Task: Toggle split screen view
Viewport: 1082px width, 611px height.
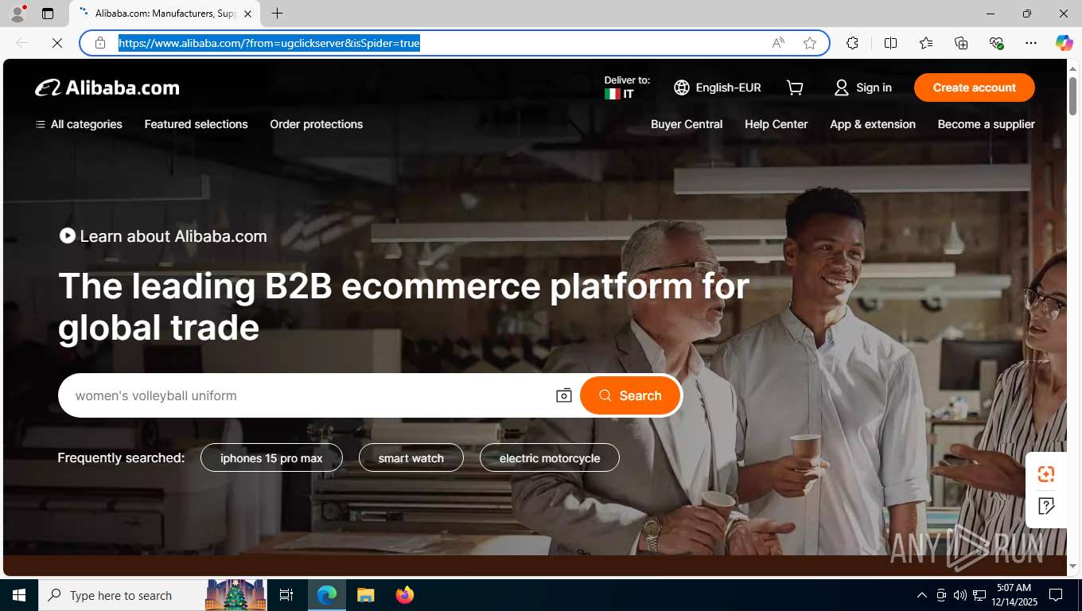Action: pyautogui.click(x=890, y=43)
